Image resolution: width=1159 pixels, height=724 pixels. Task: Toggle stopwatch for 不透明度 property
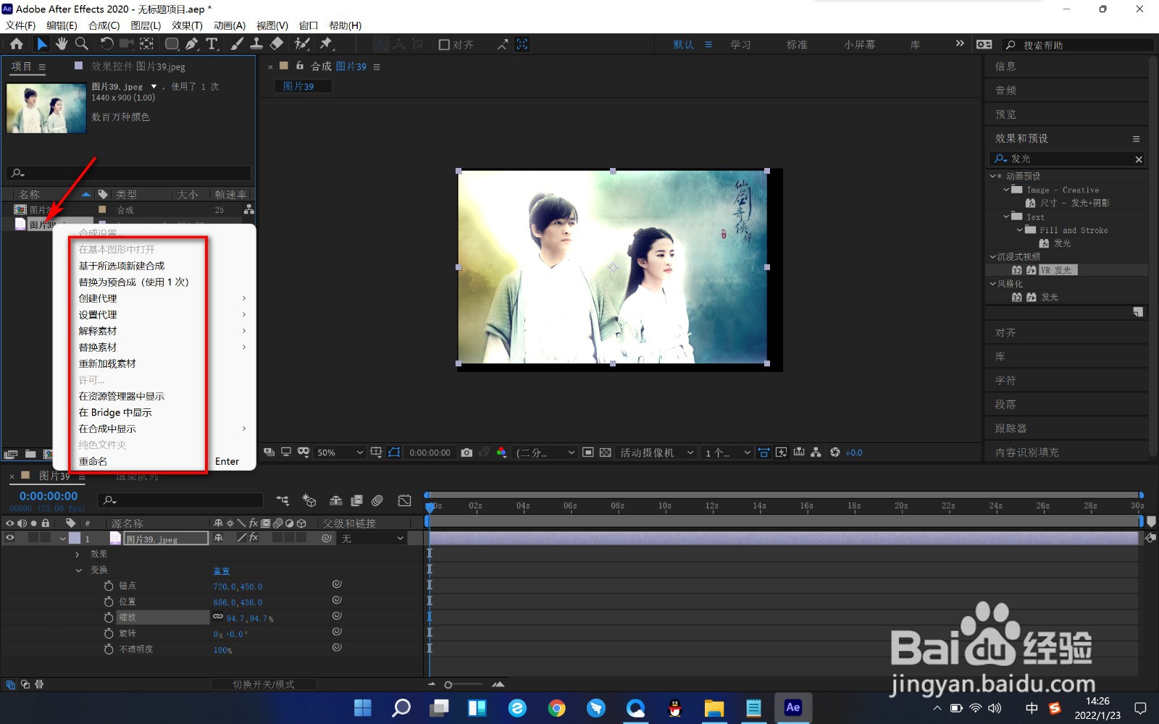click(x=109, y=649)
